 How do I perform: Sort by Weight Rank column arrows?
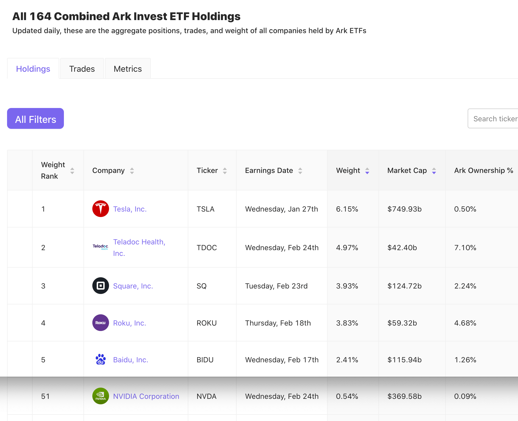tap(72, 171)
